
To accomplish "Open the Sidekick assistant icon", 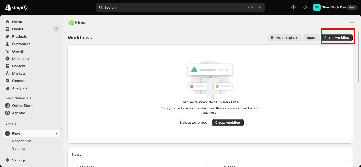I will [294, 7].
